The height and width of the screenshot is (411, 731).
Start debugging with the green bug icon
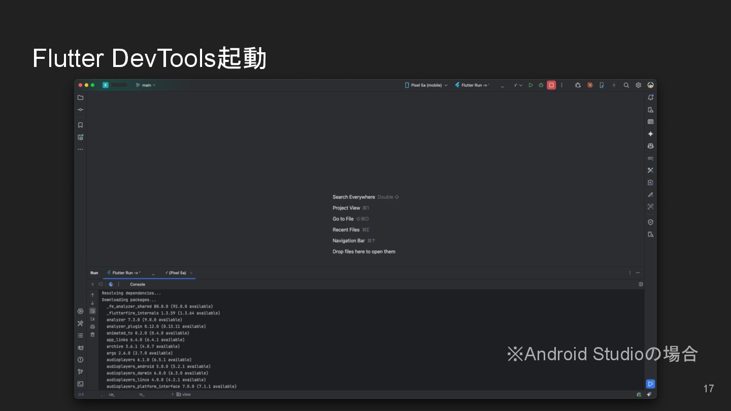coord(541,85)
